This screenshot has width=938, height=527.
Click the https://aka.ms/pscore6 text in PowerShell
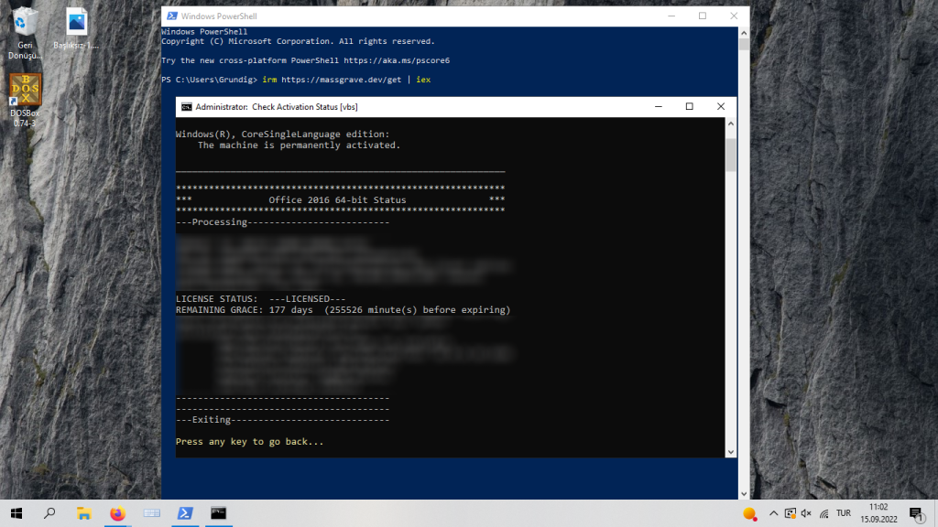(x=397, y=60)
